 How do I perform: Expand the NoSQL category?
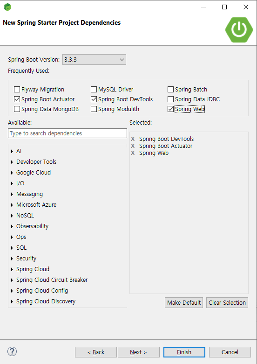click(12, 216)
